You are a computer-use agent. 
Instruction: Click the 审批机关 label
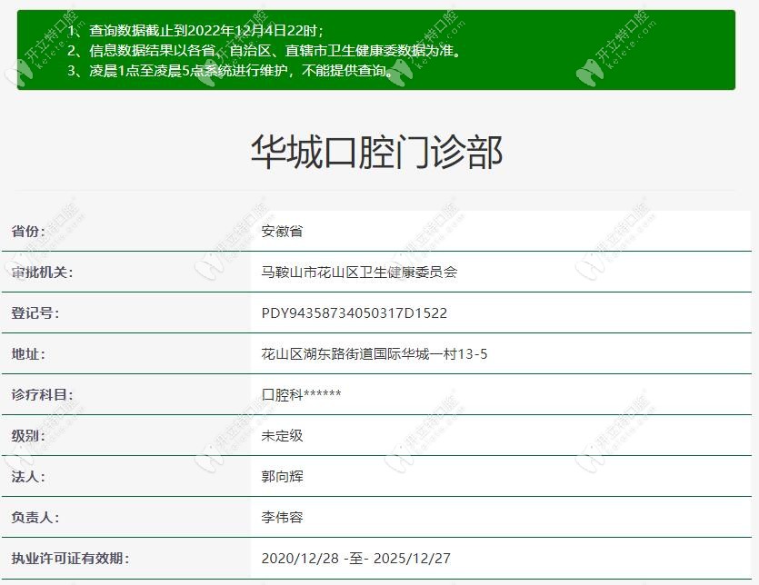point(42,272)
